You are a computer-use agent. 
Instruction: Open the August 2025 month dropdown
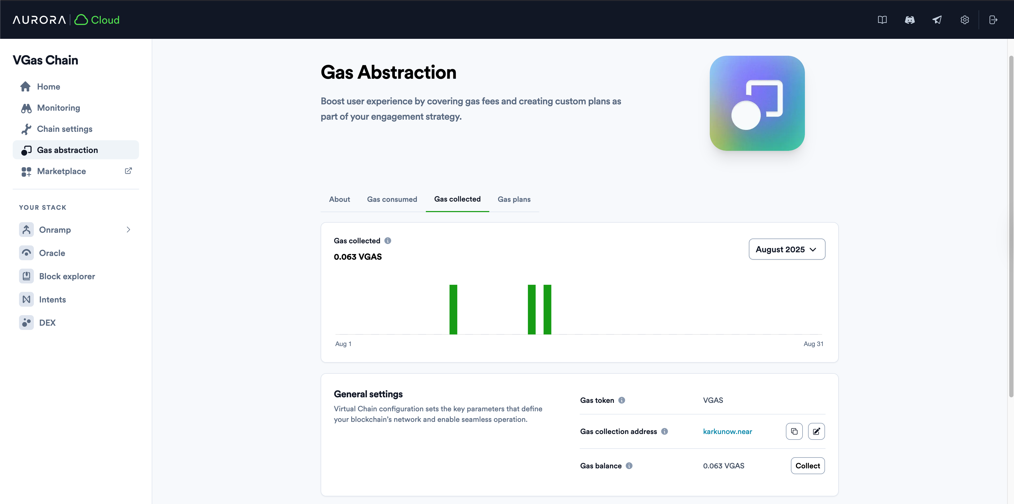pos(786,249)
